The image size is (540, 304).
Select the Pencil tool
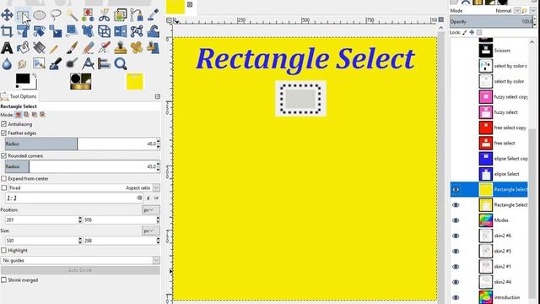tap(54, 48)
